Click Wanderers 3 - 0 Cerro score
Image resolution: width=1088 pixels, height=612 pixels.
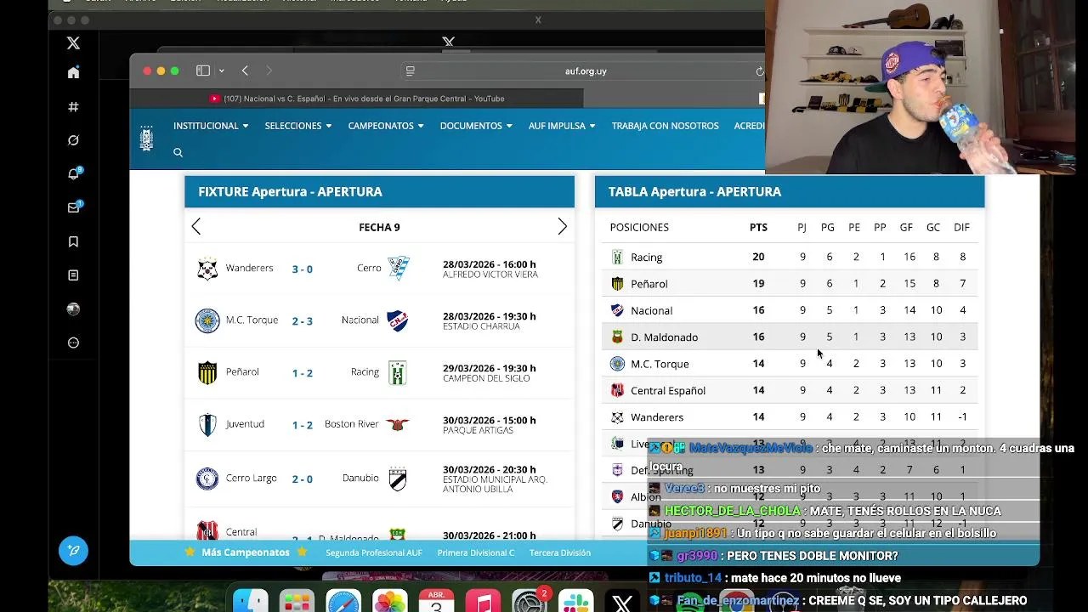[302, 269]
